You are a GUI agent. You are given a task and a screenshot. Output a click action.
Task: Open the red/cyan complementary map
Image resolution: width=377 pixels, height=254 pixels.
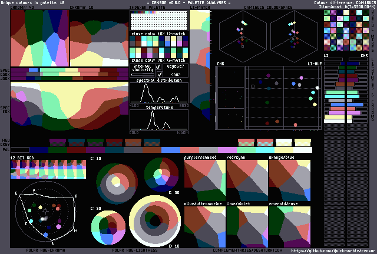click(x=247, y=181)
